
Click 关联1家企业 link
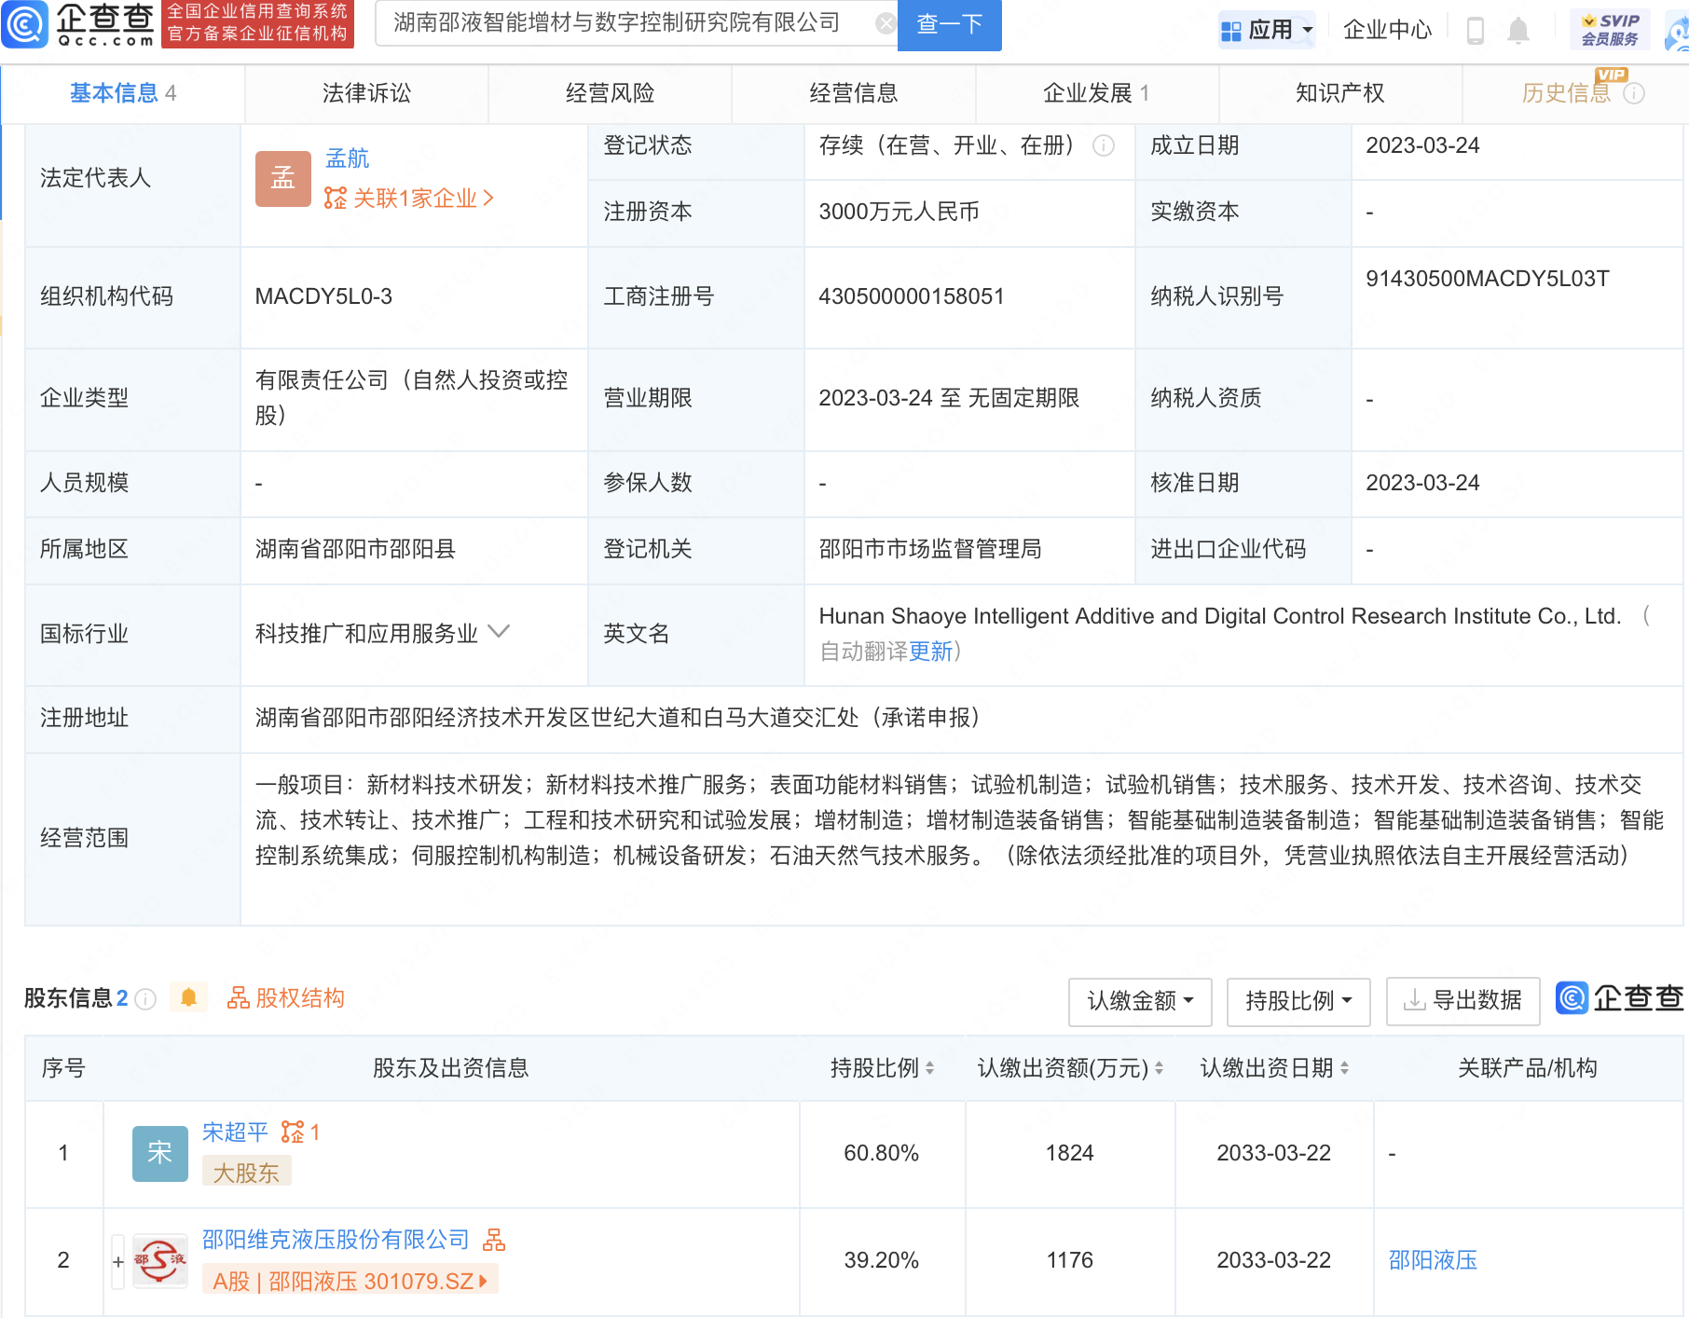pos(409,199)
